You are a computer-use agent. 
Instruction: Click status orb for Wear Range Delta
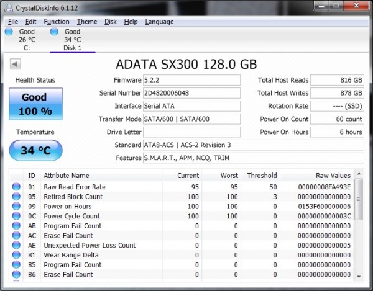coord(16,255)
